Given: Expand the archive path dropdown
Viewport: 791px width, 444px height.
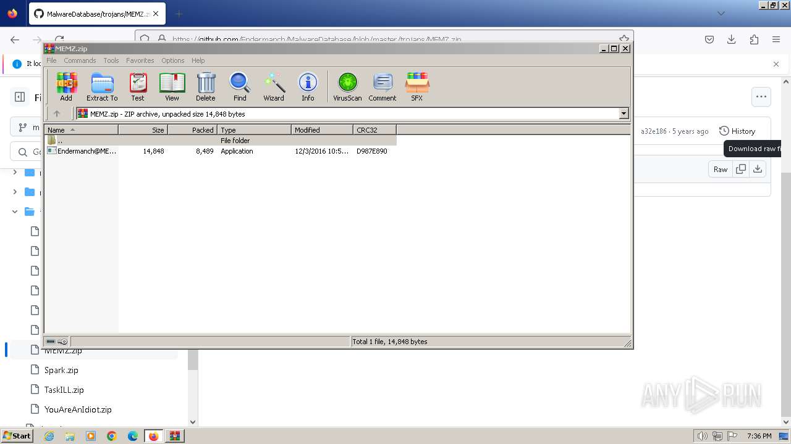Looking at the screenshot, I should [x=624, y=113].
